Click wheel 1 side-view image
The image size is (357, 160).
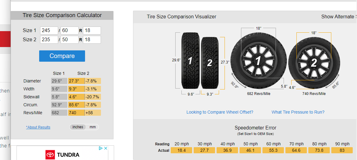(258, 61)
